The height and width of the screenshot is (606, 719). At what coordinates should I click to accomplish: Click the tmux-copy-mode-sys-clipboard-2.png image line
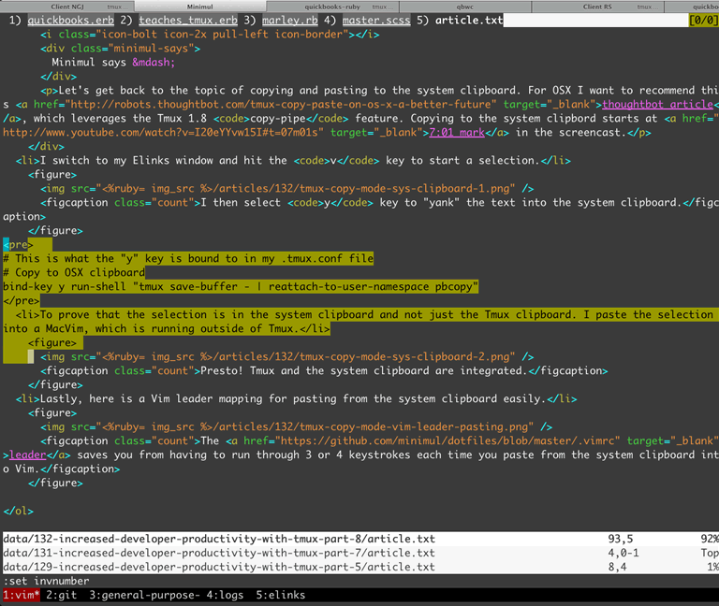(286, 357)
